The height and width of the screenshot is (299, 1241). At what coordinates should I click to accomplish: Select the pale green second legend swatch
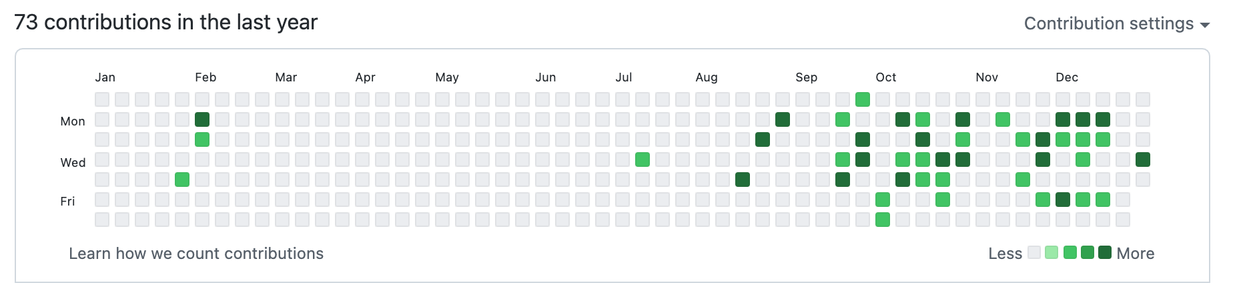click(1052, 253)
